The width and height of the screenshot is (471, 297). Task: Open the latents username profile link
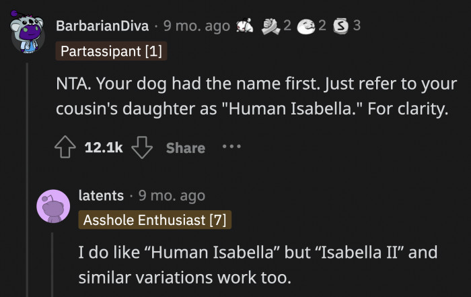(101, 195)
